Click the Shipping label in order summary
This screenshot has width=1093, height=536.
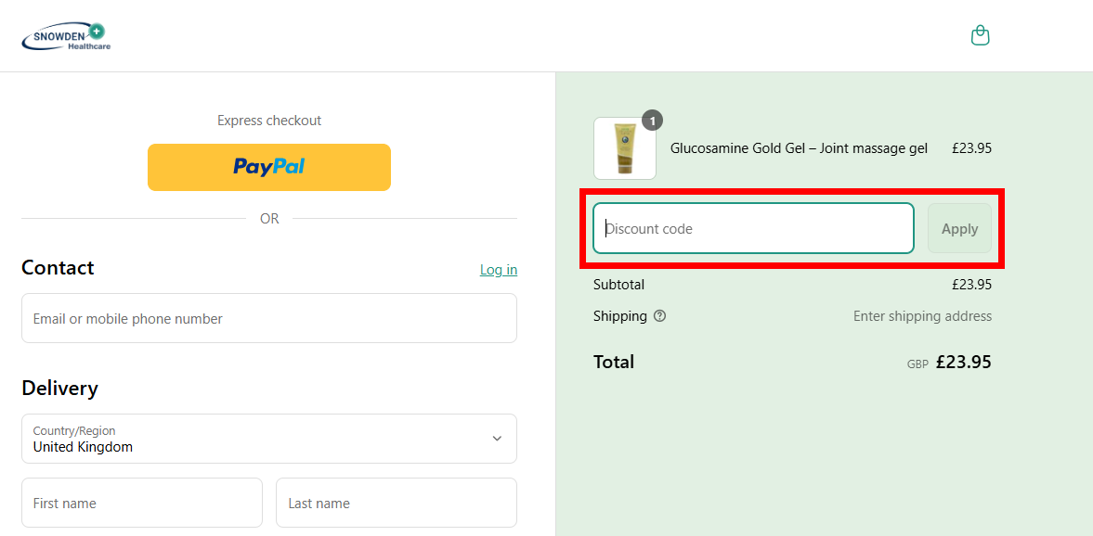(620, 316)
